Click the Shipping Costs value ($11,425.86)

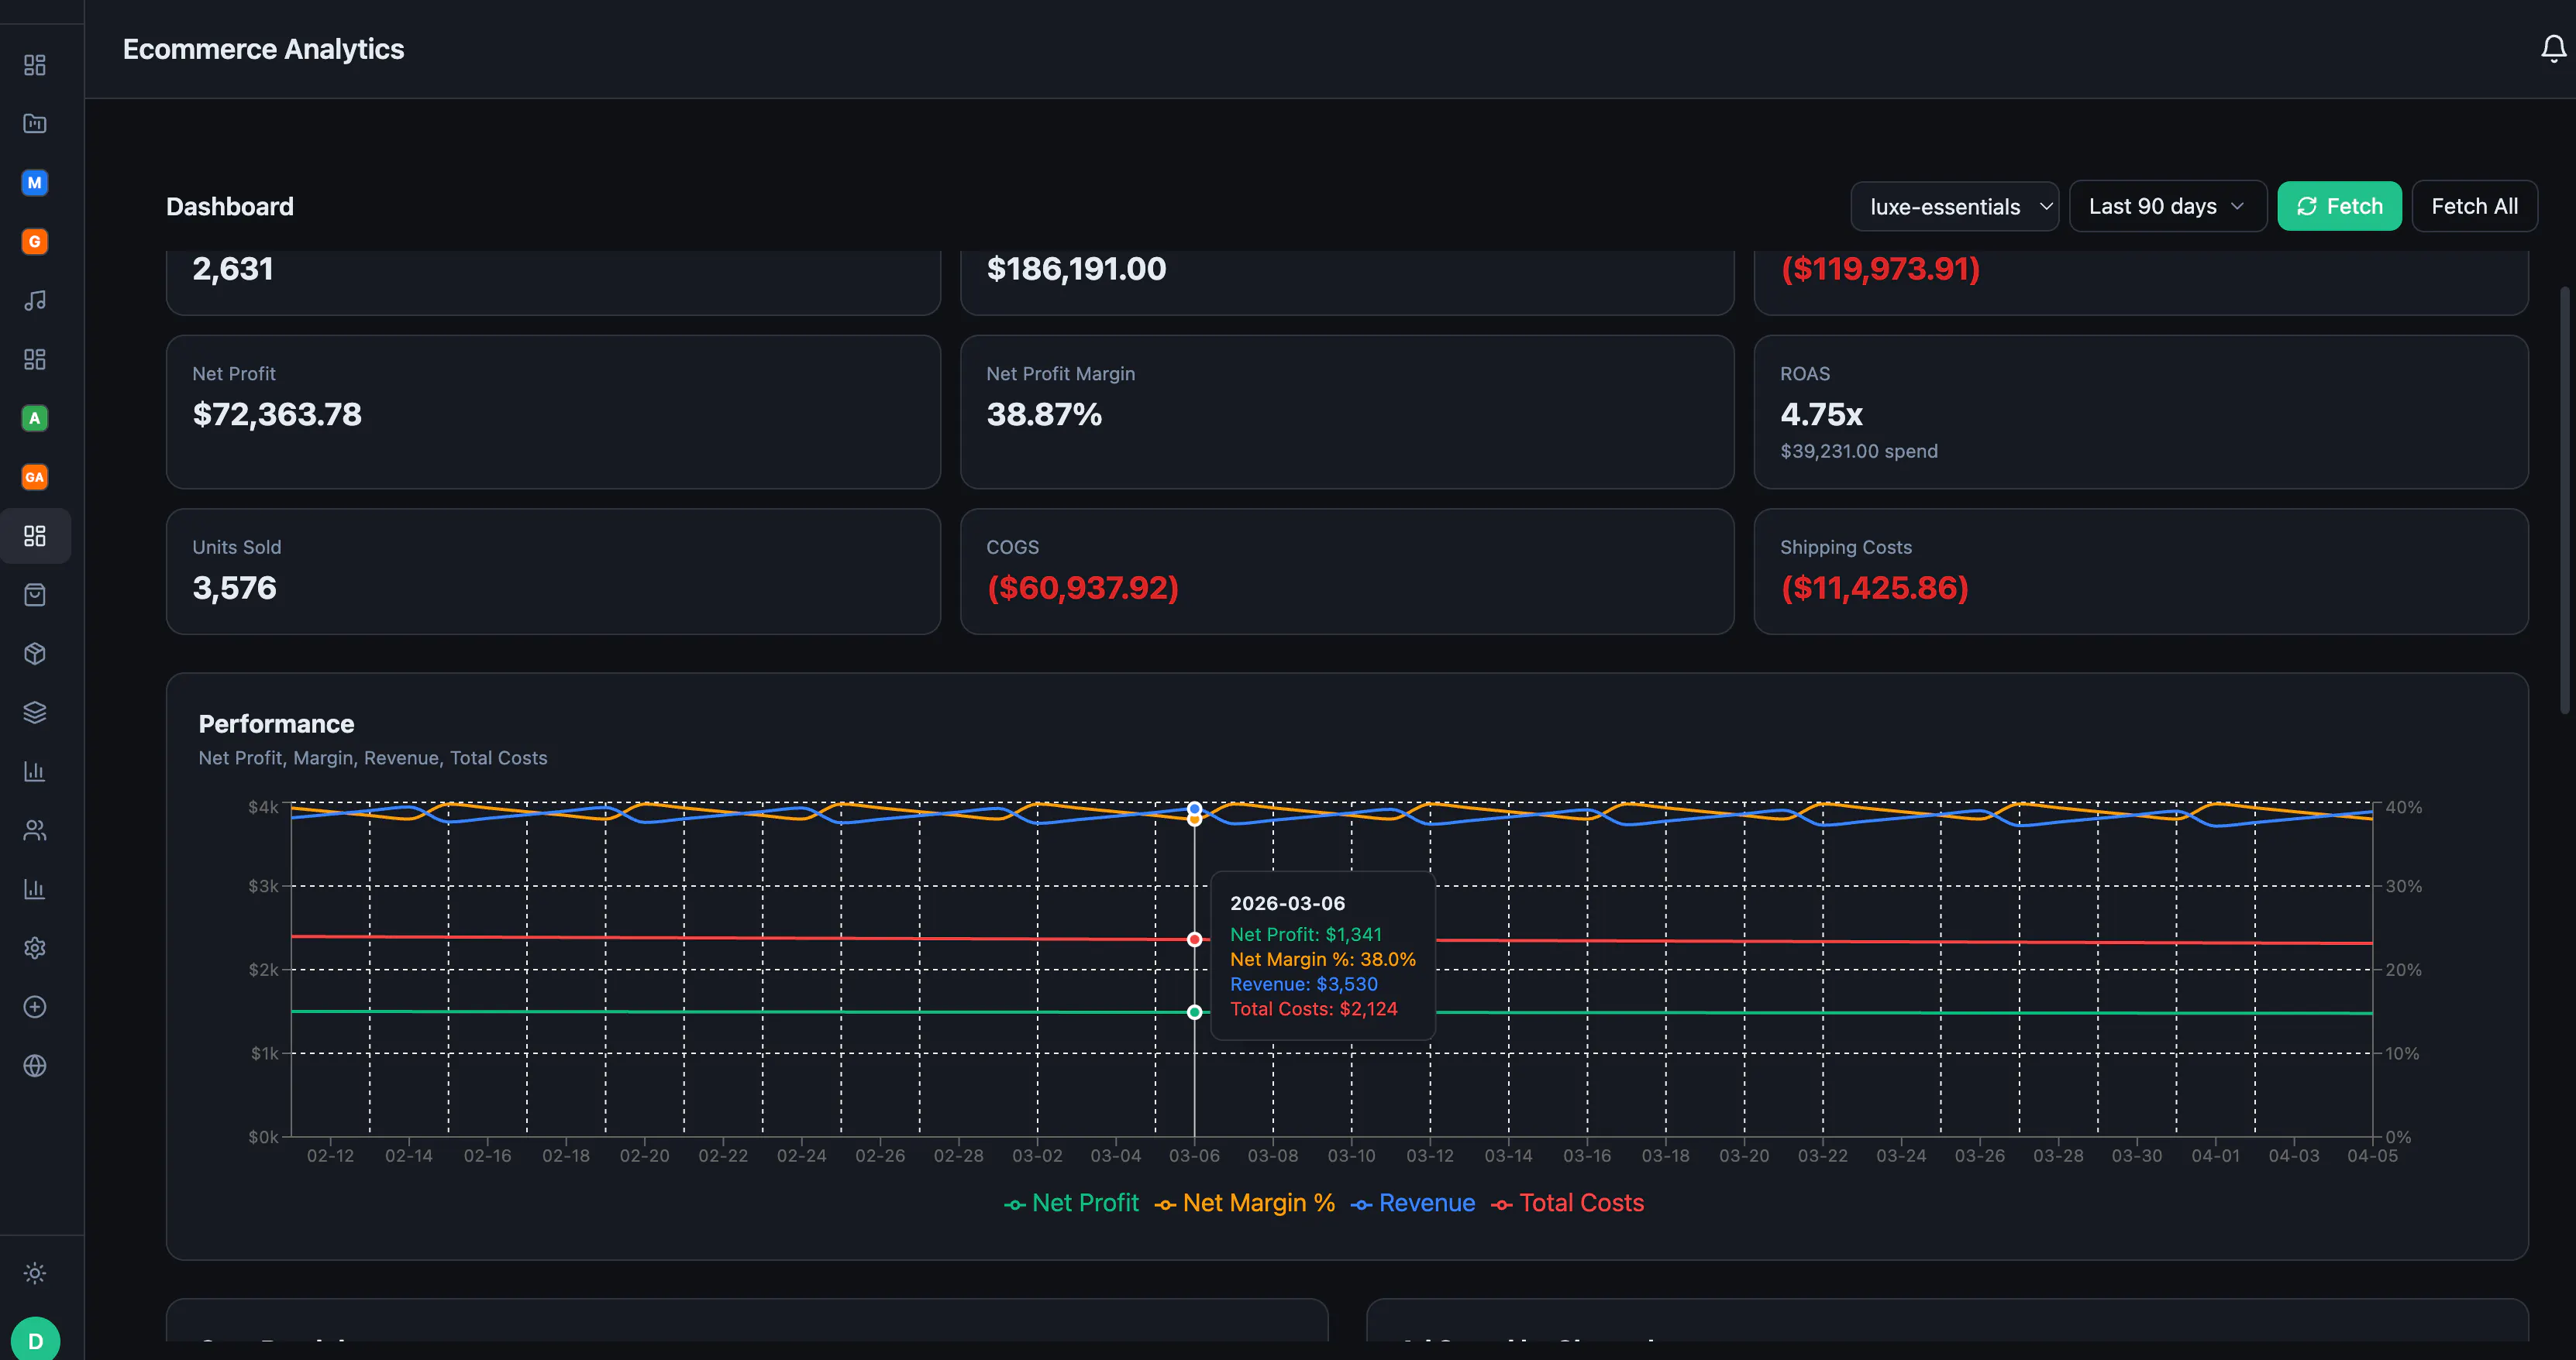1874,589
